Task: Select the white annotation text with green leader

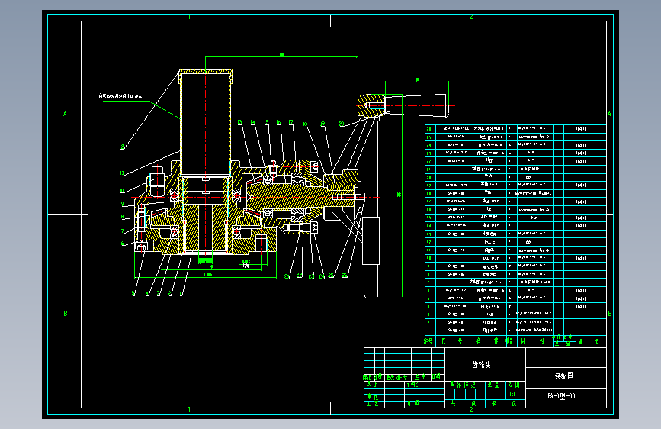Action: [x=120, y=96]
